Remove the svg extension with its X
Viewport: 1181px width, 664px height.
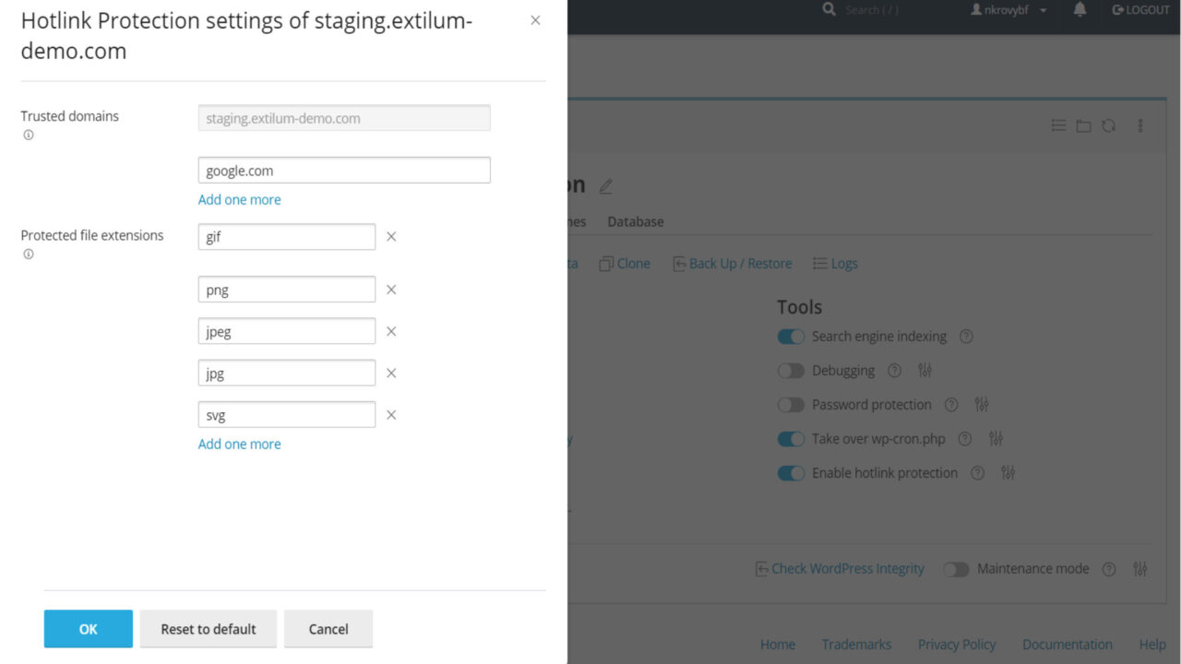[x=390, y=414]
